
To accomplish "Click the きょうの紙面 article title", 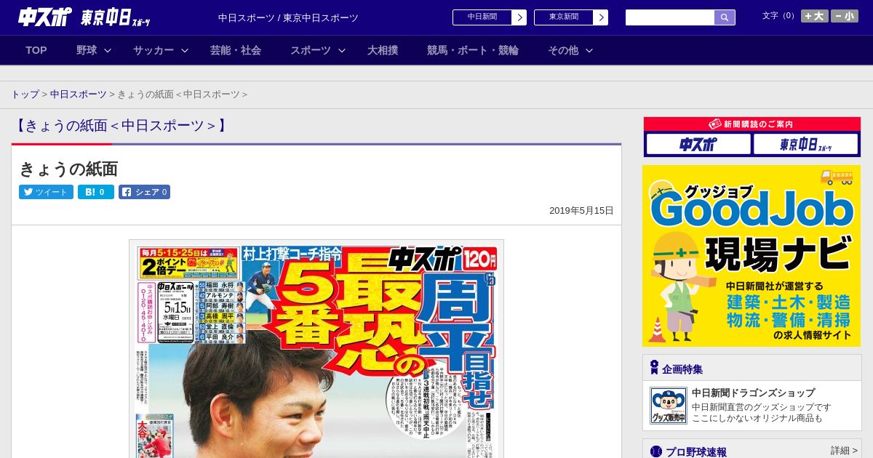I will click(68, 169).
